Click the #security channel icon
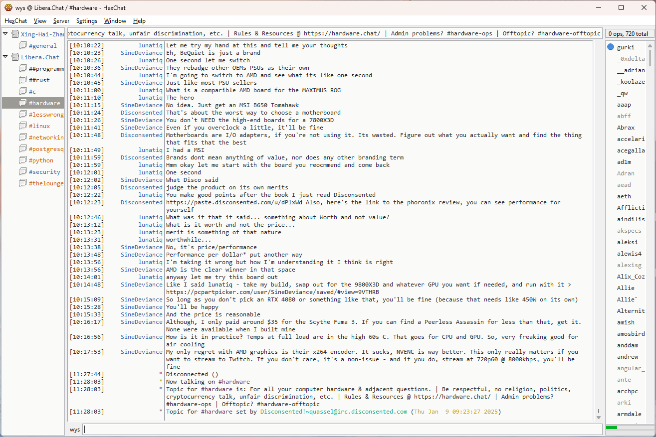 tap(23, 172)
